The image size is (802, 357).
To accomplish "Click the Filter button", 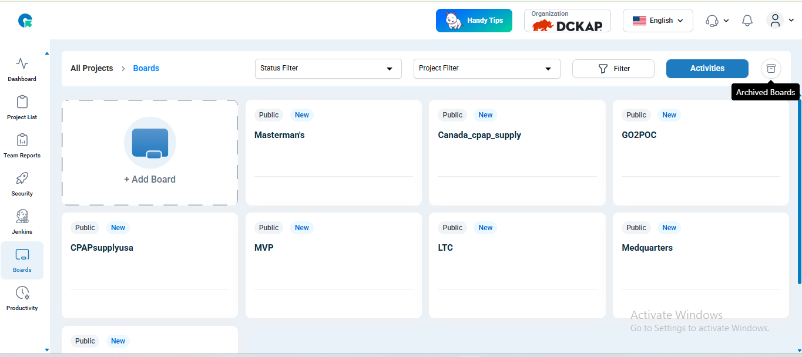I will pos(613,69).
